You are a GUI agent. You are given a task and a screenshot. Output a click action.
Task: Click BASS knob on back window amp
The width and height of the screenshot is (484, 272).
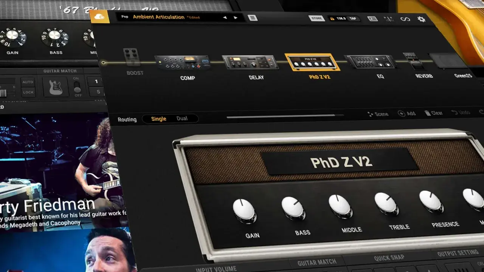55,37
